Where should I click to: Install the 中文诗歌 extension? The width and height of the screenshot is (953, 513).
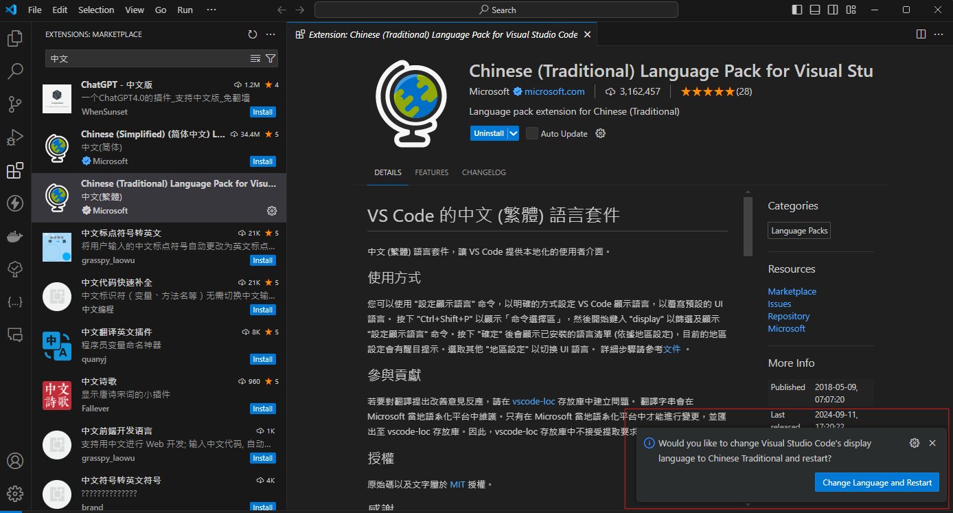tap(262, 409)
